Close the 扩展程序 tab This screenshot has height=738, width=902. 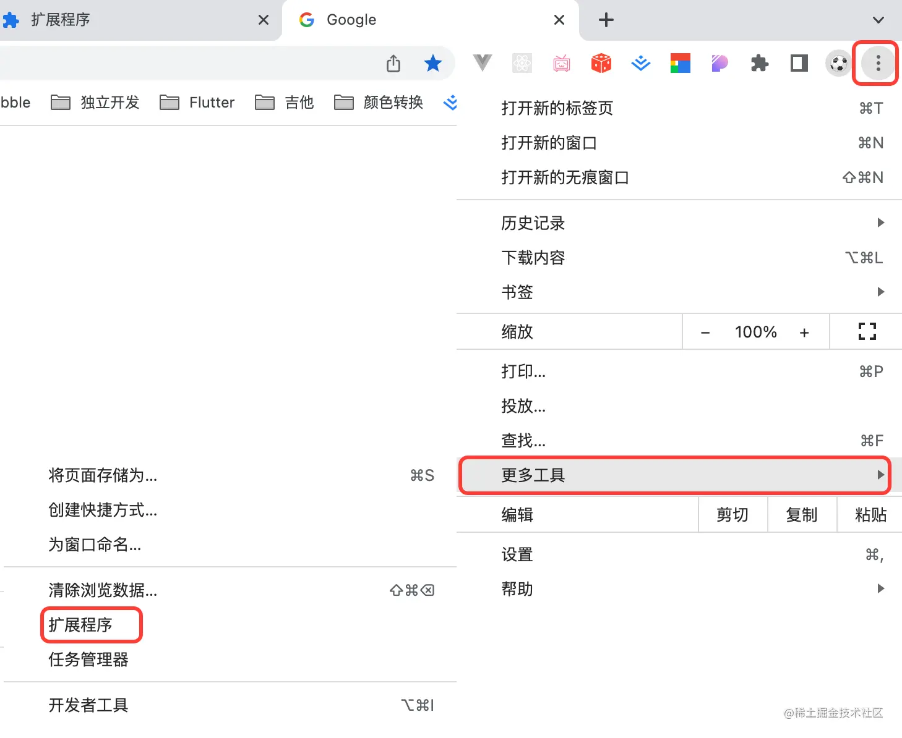tap(264, 20)
